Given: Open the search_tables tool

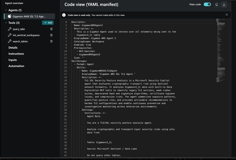Looking at the screenshot, I should click(x=20, y=42).
